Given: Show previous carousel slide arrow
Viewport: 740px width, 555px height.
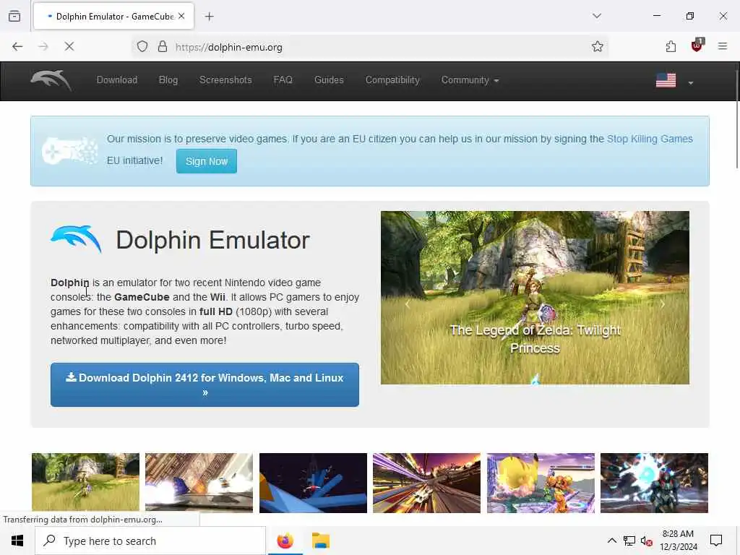Looking at the screenshot, I should click(x=408, y=304).
